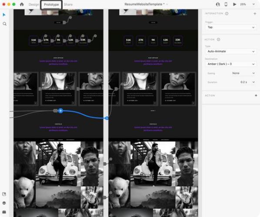This screenshot has width=260, height=217.
Task: Click the Action info icon
Action: [219, 39]
